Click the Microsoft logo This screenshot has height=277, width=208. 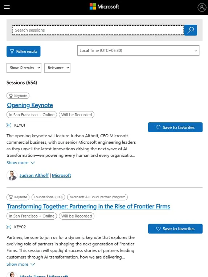click(104, 7)
